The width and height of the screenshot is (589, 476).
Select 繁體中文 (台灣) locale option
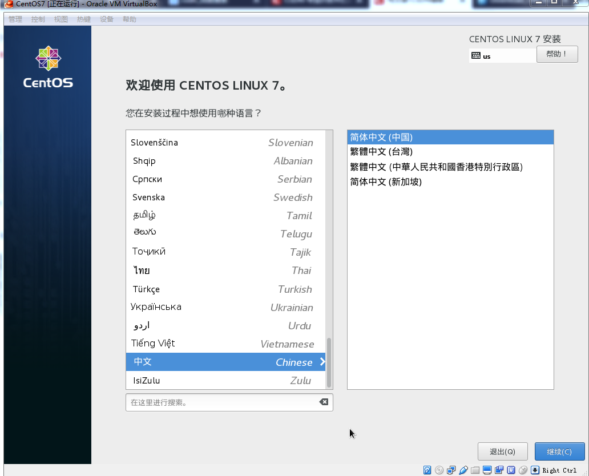pyautogui.click(x=381, y=152)
